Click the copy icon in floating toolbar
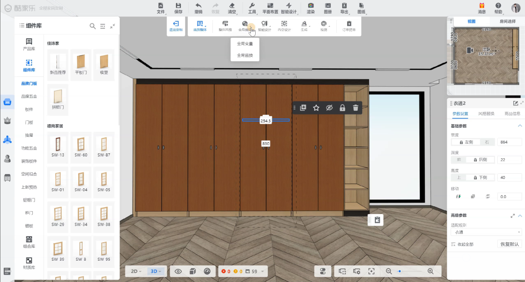Image resolution: width=525 pixels, height=282 pixels. point(303,108)
